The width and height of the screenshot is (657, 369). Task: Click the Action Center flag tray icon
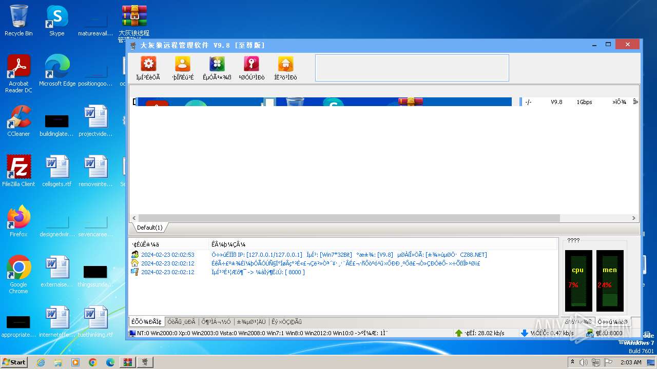coord(608,362)
